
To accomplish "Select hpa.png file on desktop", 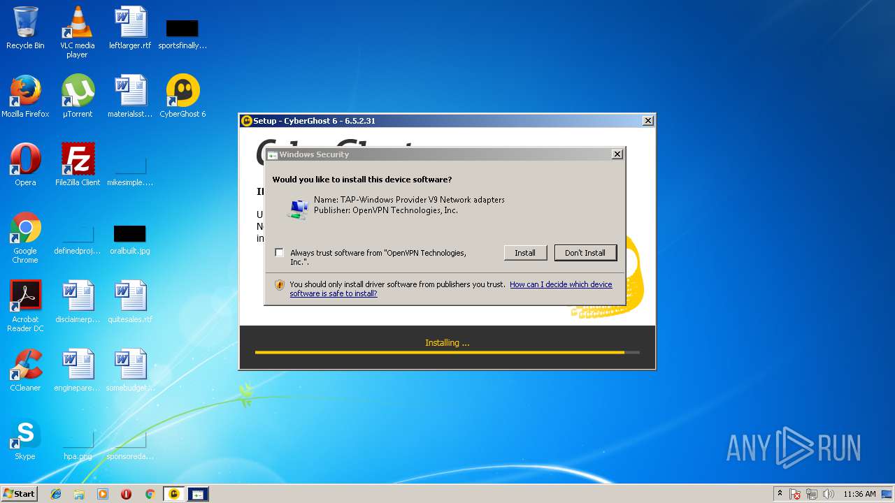I will [78, 446].
